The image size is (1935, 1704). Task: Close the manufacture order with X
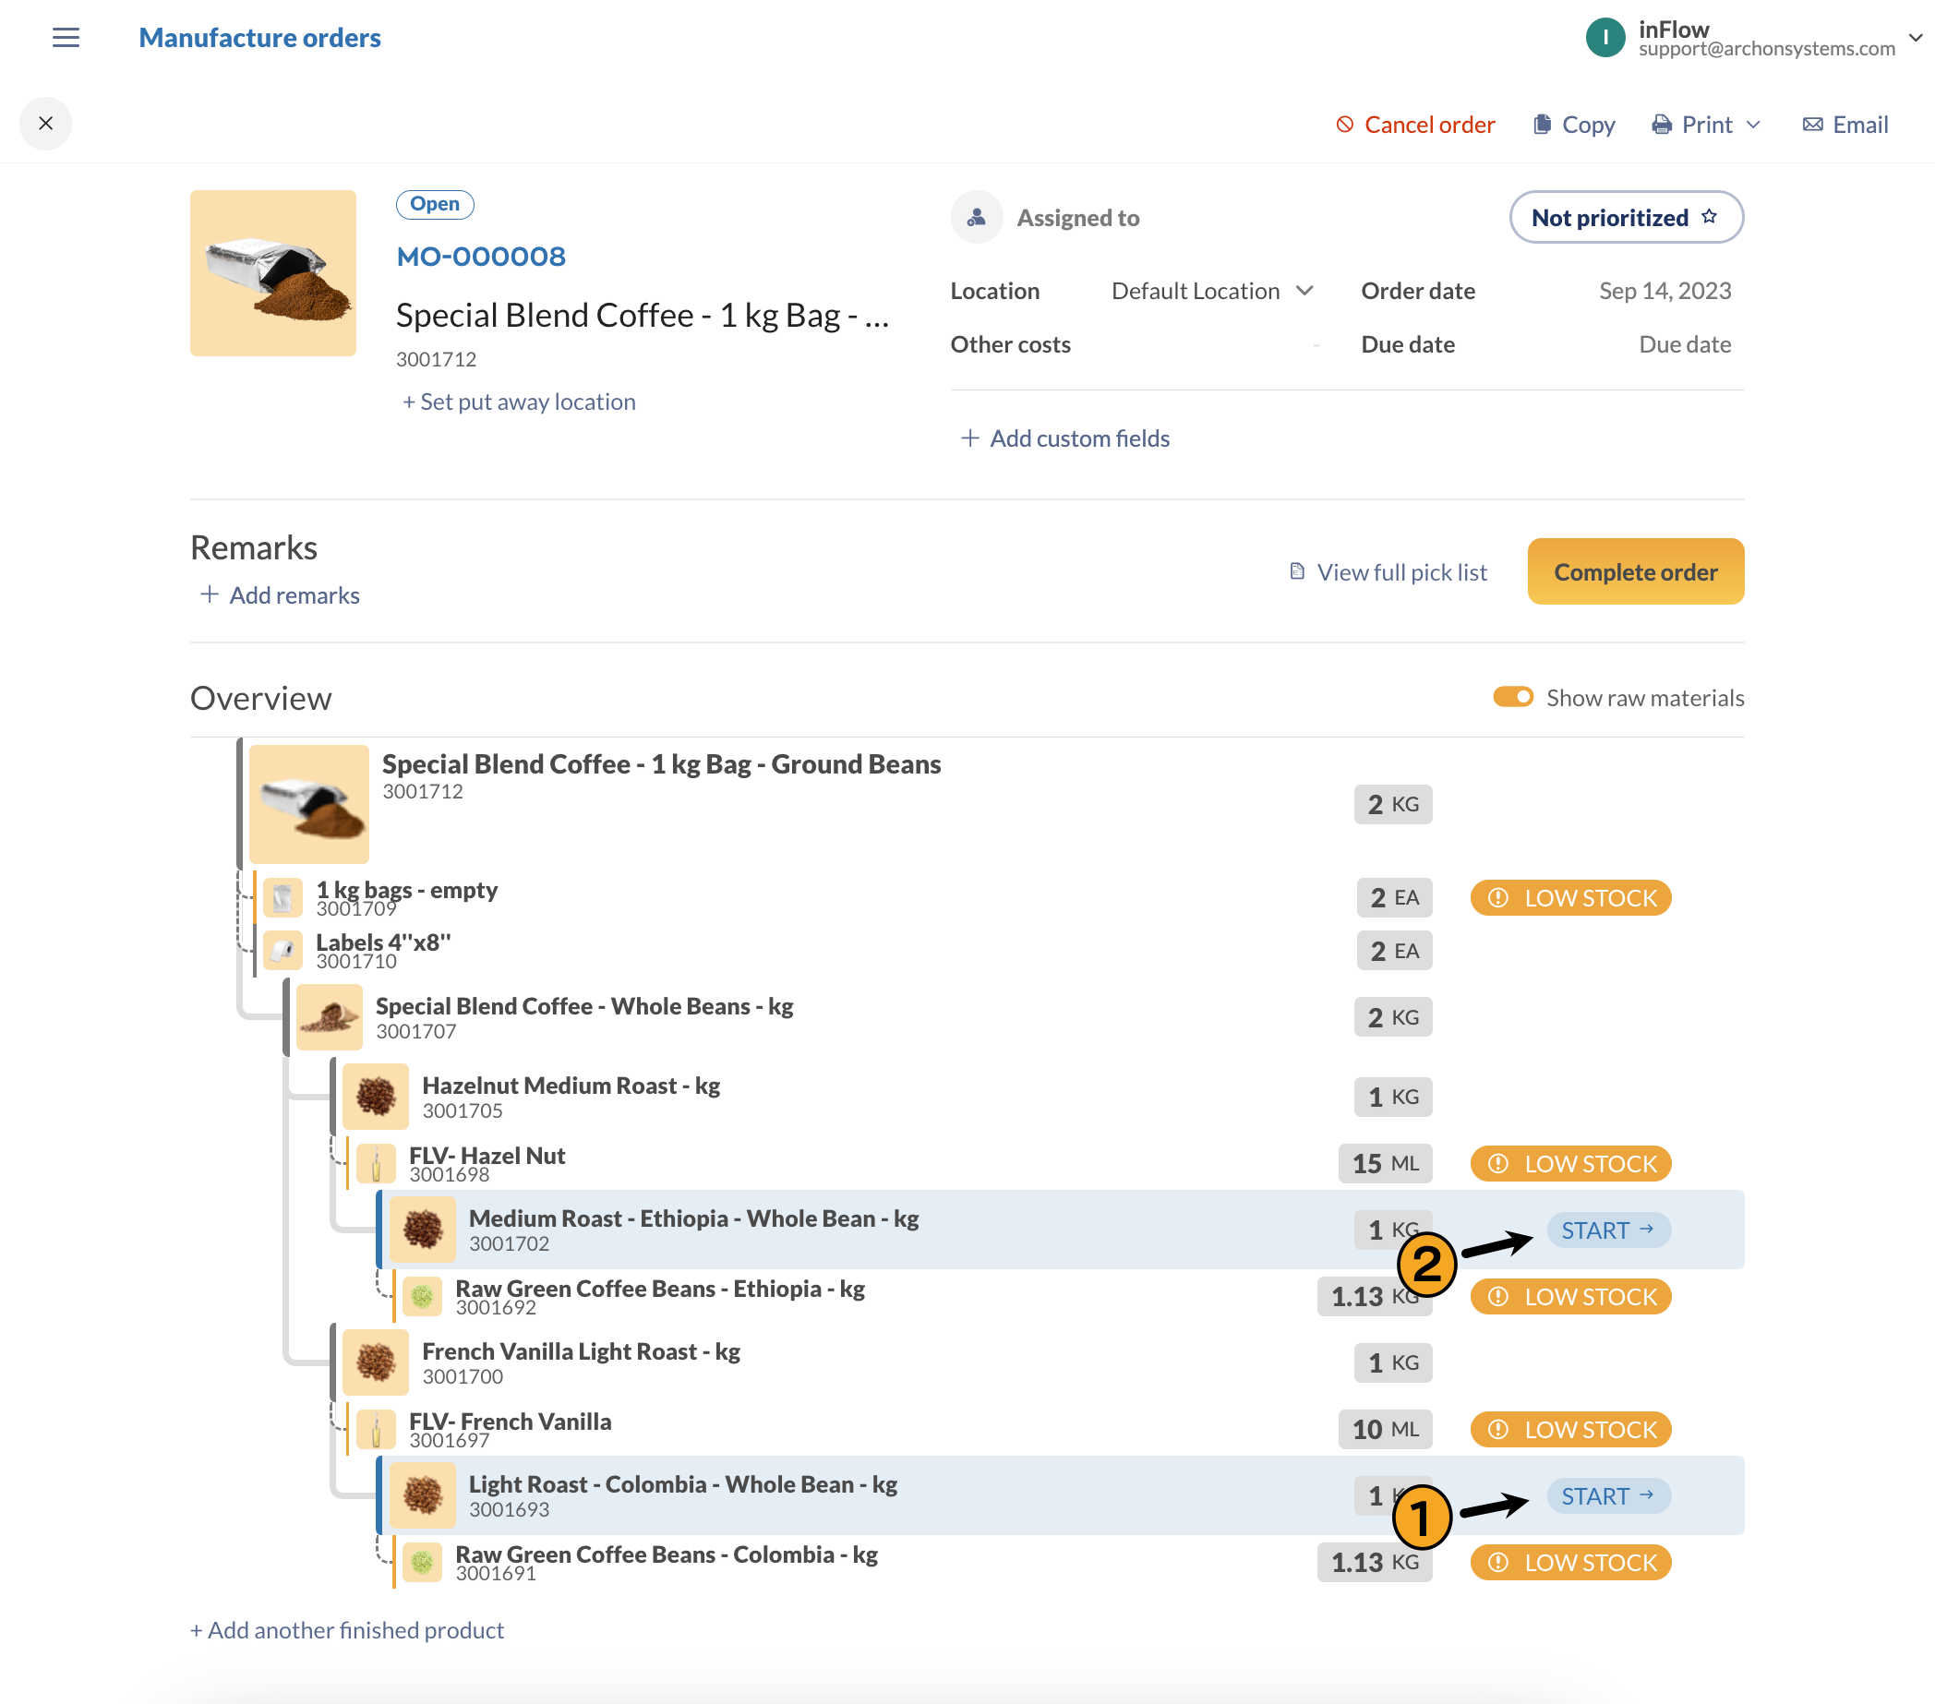click(45, 124)
